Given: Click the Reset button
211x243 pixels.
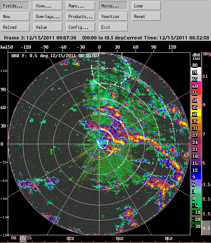Looking at the screenshot, I should [x=146, y=17].
